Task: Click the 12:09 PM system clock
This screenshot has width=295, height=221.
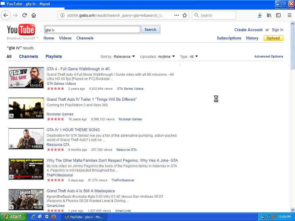Action: click(284, 217)
